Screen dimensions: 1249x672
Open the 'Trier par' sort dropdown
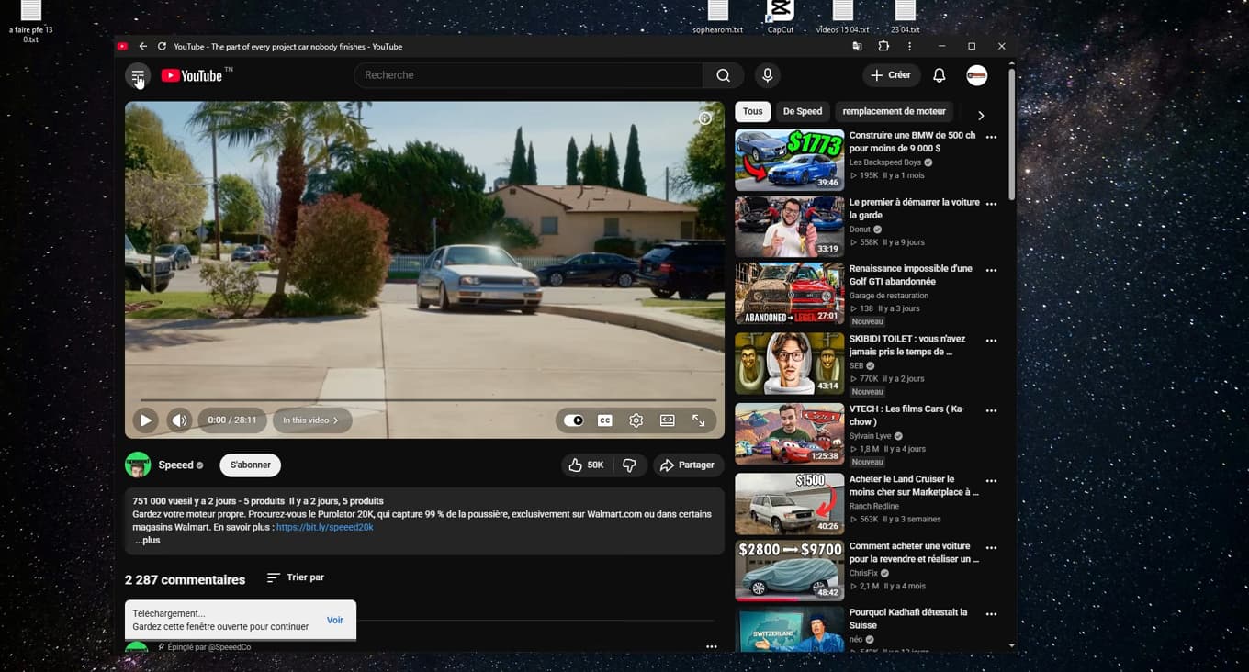[x=296, y=577]
